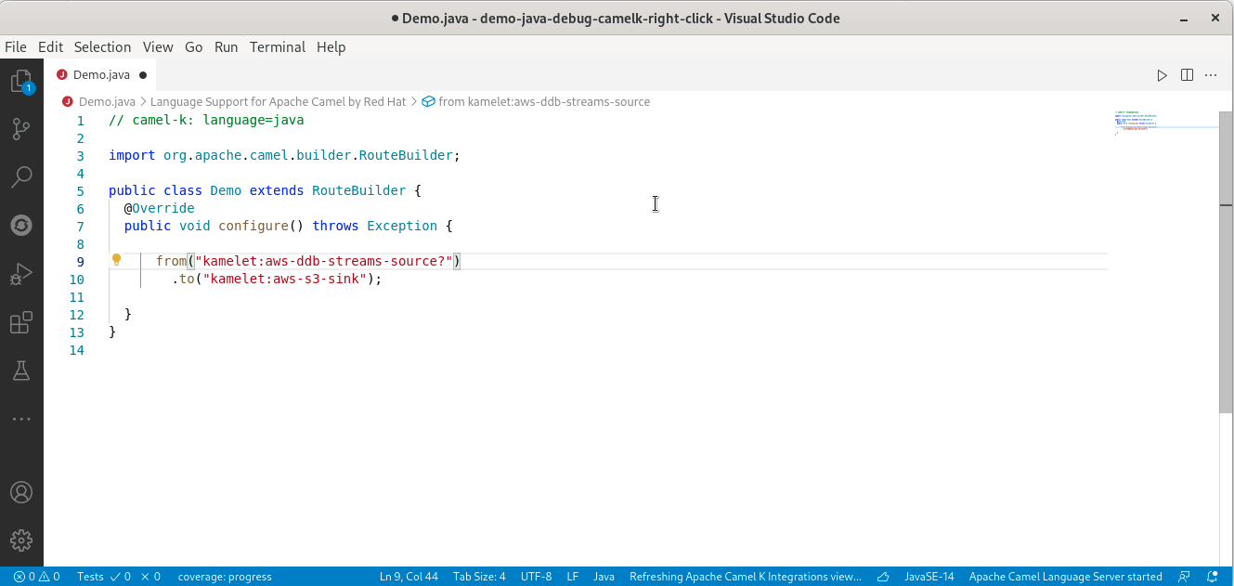
Task: Select the Demo.java editor tab
Action: [x=102, y=75]
